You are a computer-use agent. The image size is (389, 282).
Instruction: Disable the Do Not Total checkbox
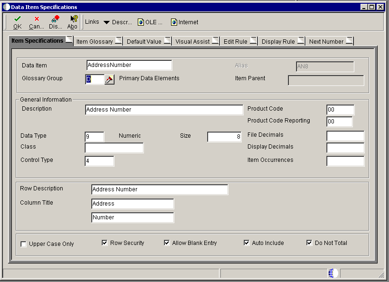click(310, 243)
